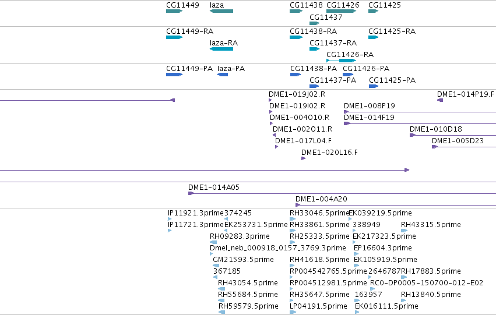Click the GM21593.5prime EST label
The width and height of the screenshot is (496, 315).
tap(243, 260)
